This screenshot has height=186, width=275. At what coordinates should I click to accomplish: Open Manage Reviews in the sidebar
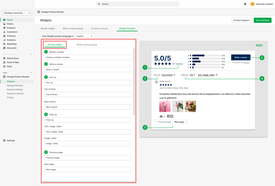point(15,86)
